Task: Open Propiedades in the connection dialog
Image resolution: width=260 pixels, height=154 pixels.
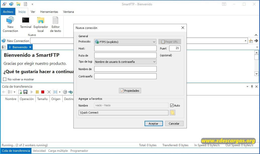Action: click(x=130, y=91)
